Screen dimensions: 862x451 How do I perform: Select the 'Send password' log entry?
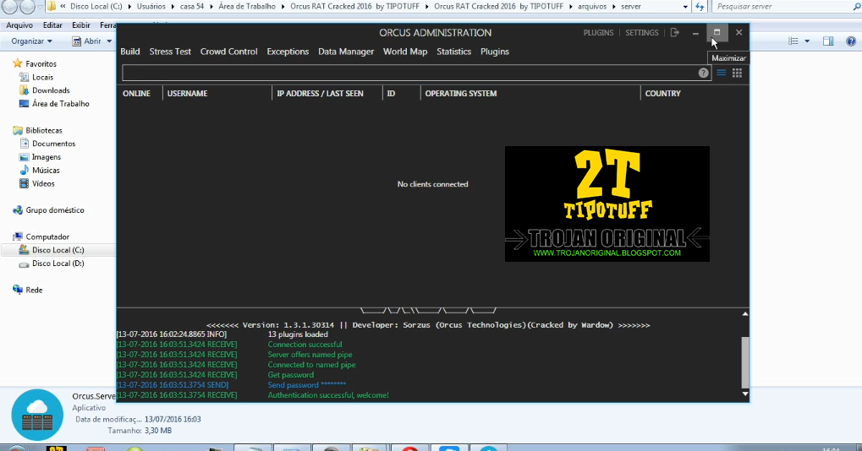pyautogui.click(x=307, y=385)
